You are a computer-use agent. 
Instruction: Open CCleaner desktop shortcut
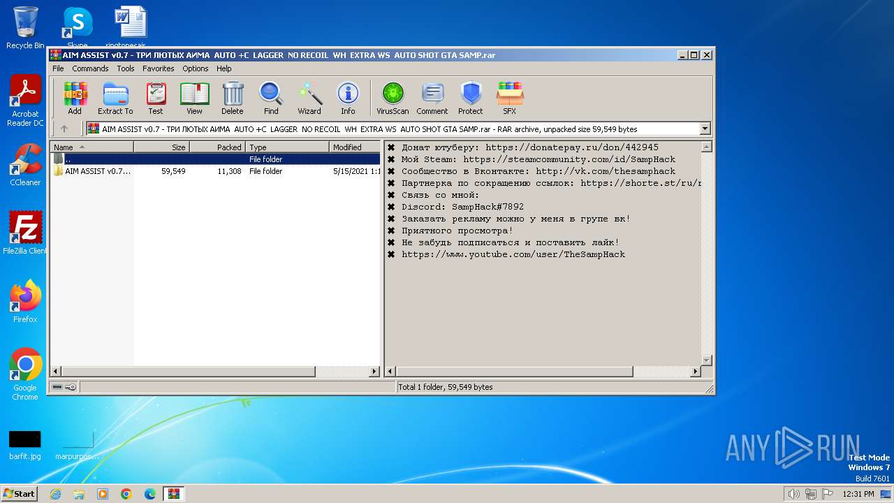(x=25, y=165)
